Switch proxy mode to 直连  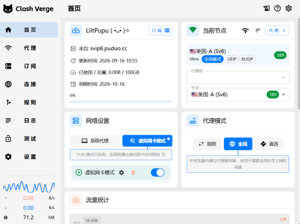[x=269, y=144]
